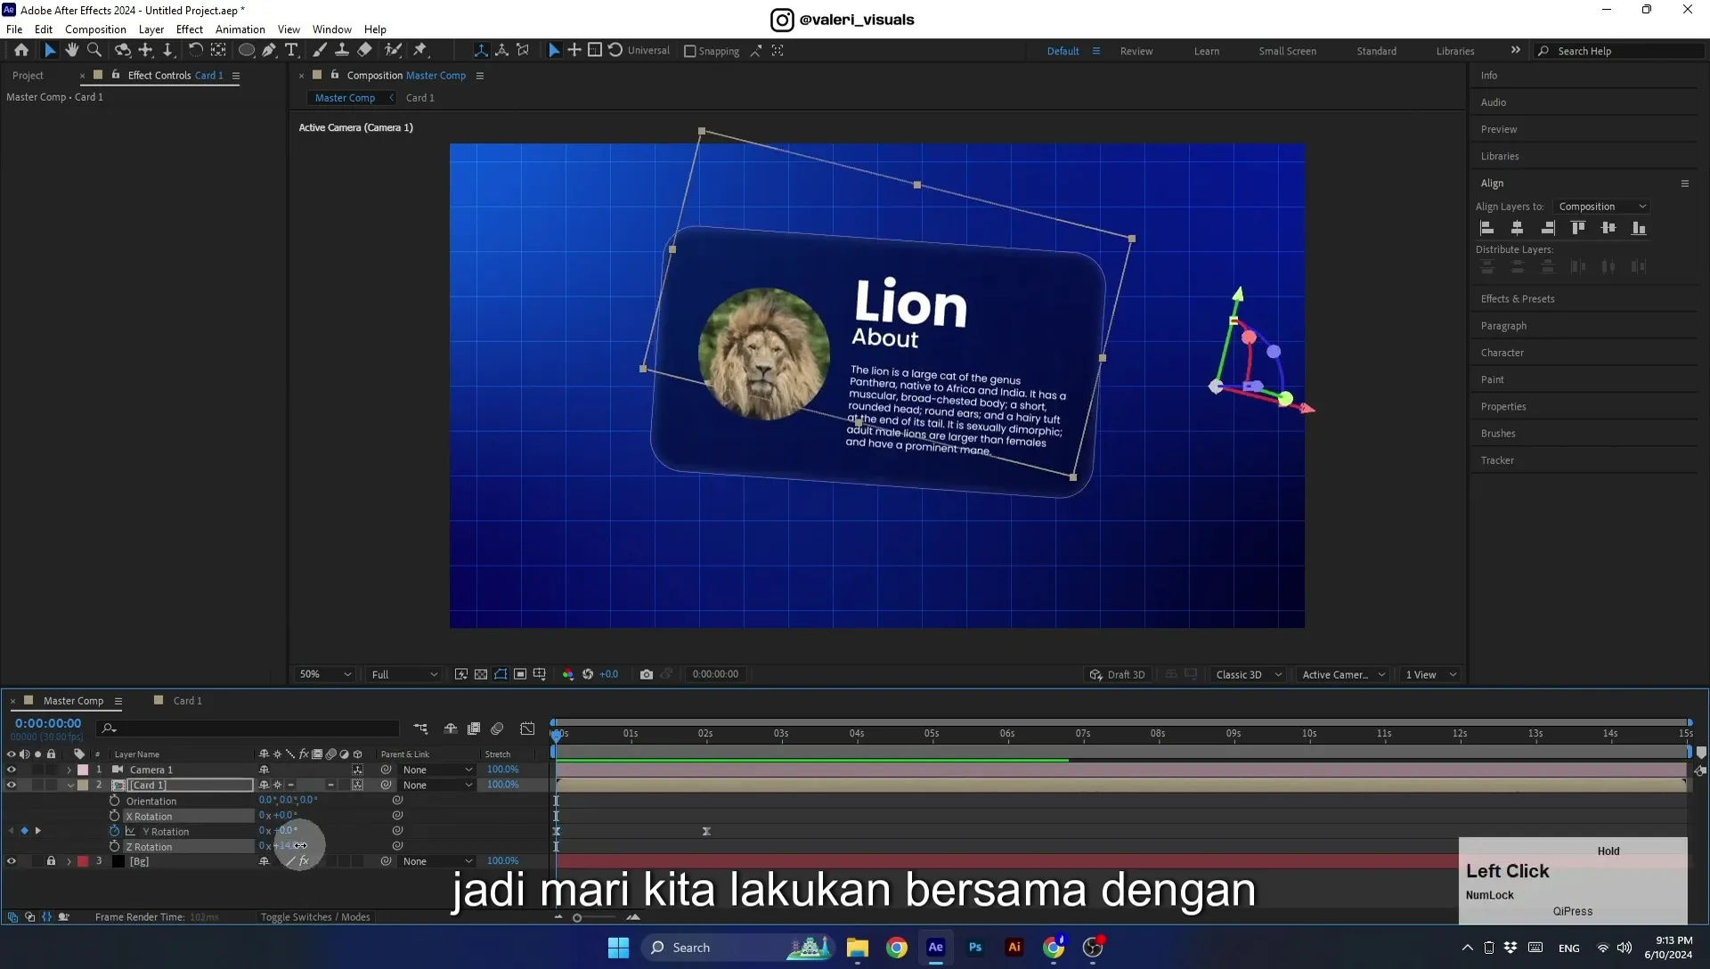The height and width of the screenshot is (969, 1710).
Task: Align layers to top edge
Action: (1578, 228)
